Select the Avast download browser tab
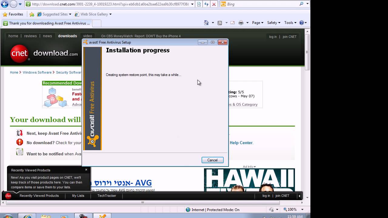The image size is (388, 218). (x=47, y=23)
